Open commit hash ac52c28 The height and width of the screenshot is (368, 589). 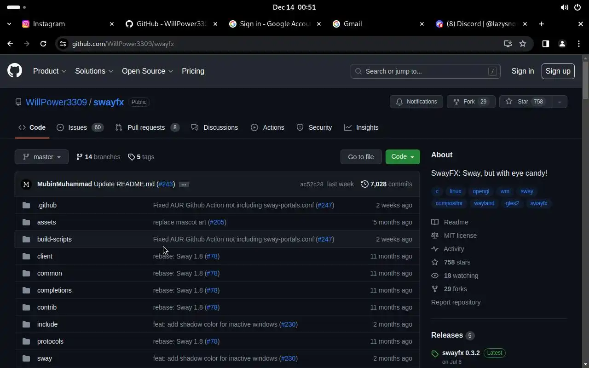(312, 184)
